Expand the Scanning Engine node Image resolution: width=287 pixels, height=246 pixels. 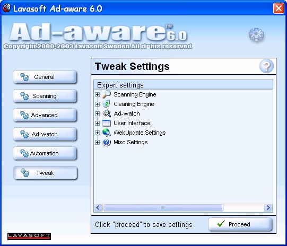click(x=98, y=94)
